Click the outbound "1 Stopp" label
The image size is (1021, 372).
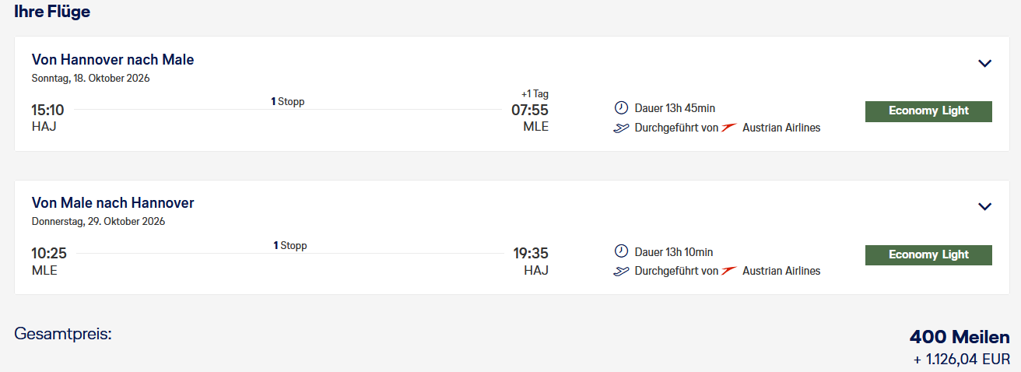[287, 101]
